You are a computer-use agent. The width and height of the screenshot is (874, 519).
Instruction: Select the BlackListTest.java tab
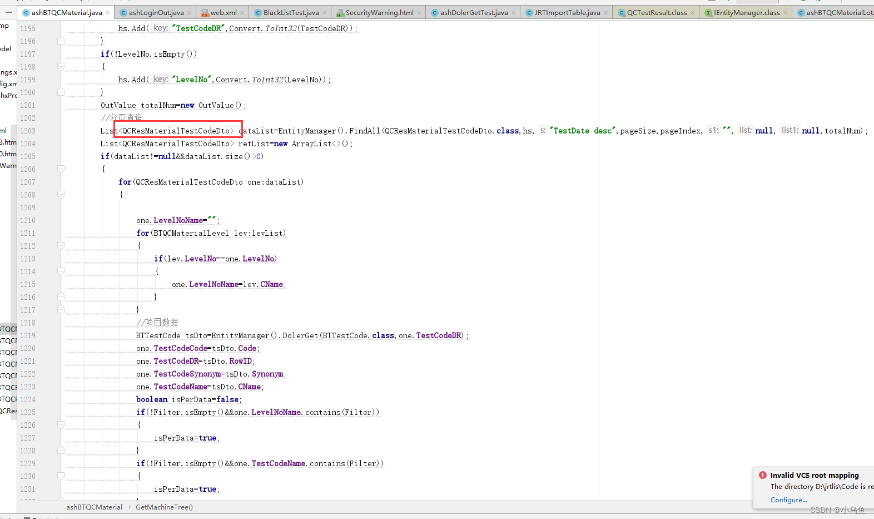pos(291,12)
